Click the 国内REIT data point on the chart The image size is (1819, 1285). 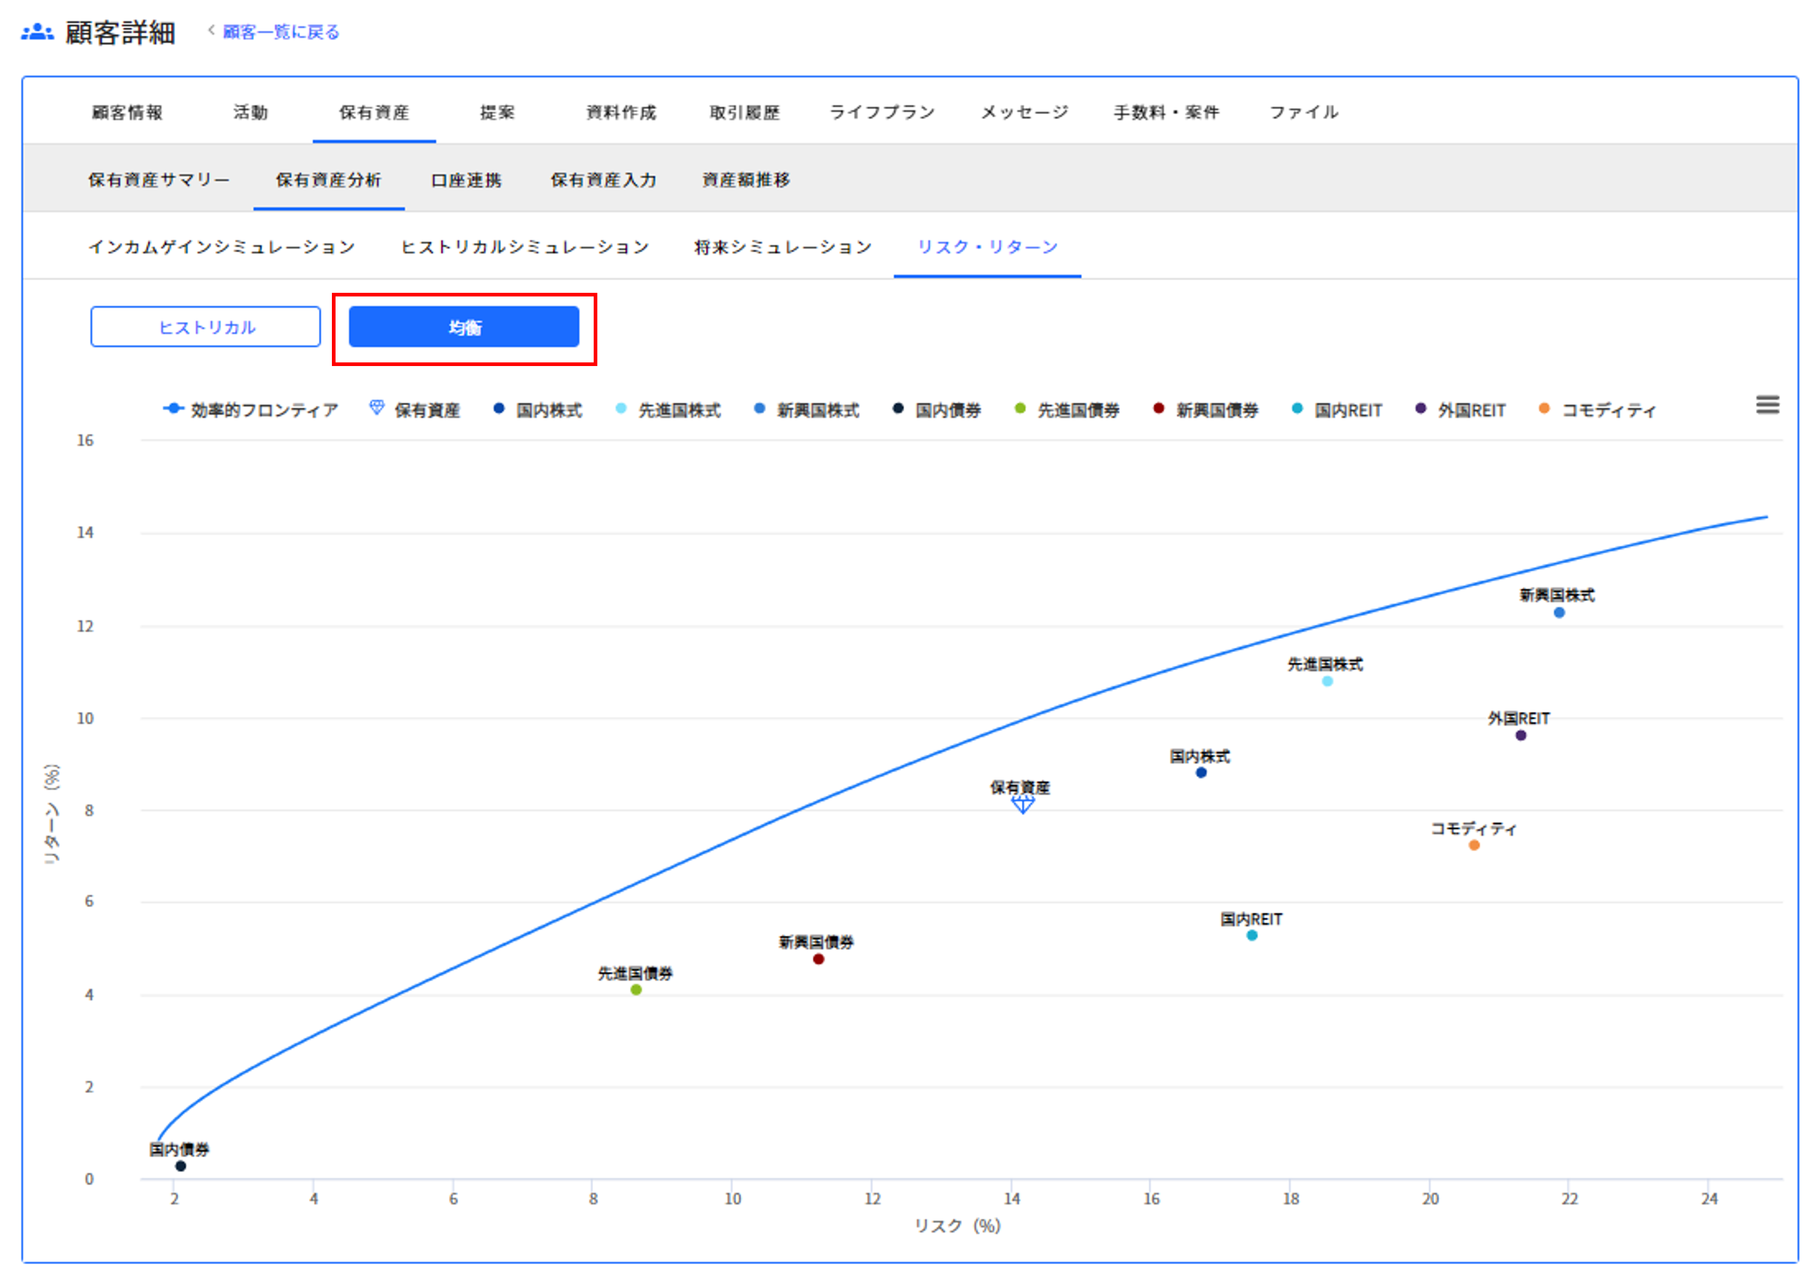pos(1252,935)
